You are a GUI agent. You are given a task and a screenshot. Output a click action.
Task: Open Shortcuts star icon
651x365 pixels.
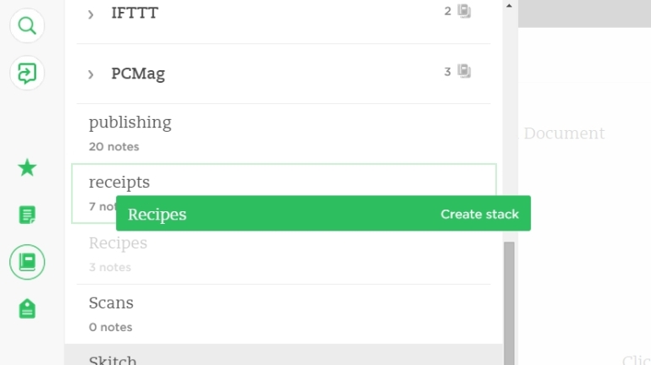(x=27, y=168)
